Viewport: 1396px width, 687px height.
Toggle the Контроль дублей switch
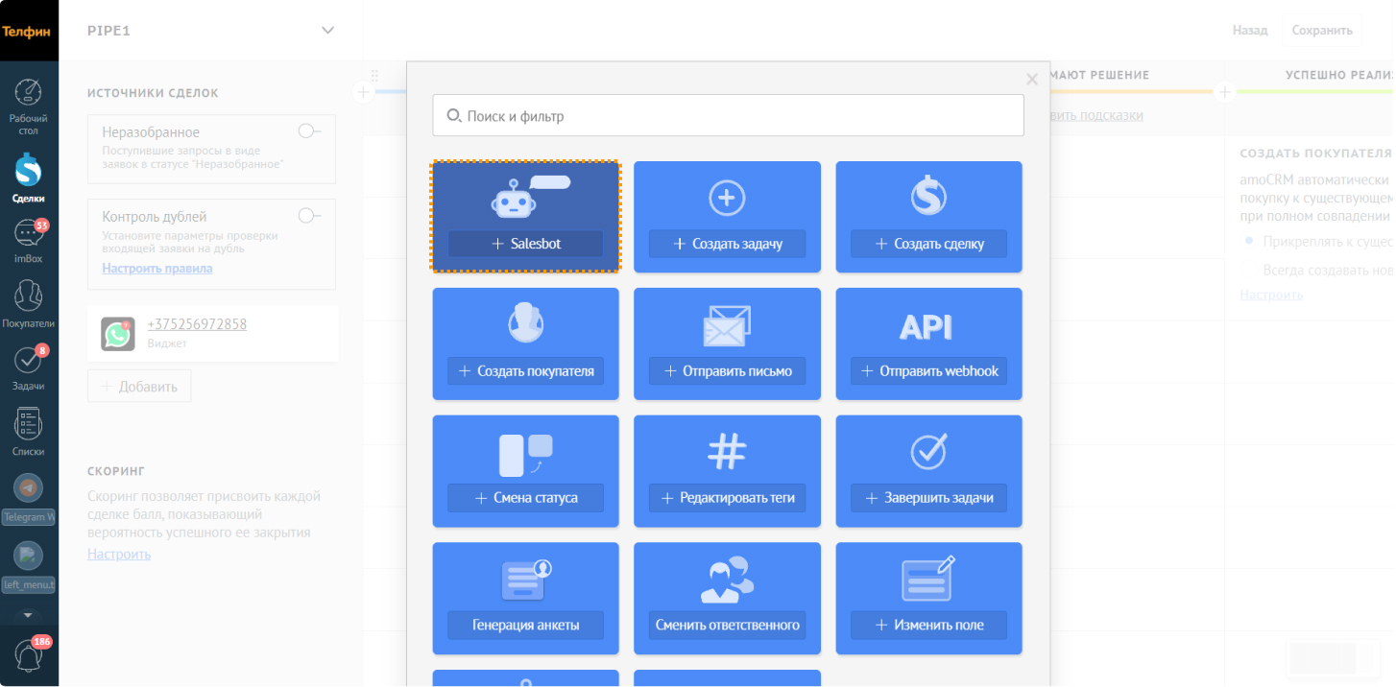pyautogui.click(x=309, y=216)
